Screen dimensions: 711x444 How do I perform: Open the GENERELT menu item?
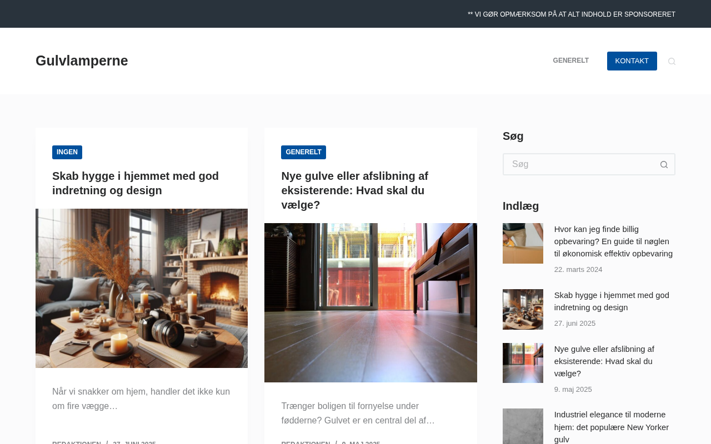click(570, 60)
